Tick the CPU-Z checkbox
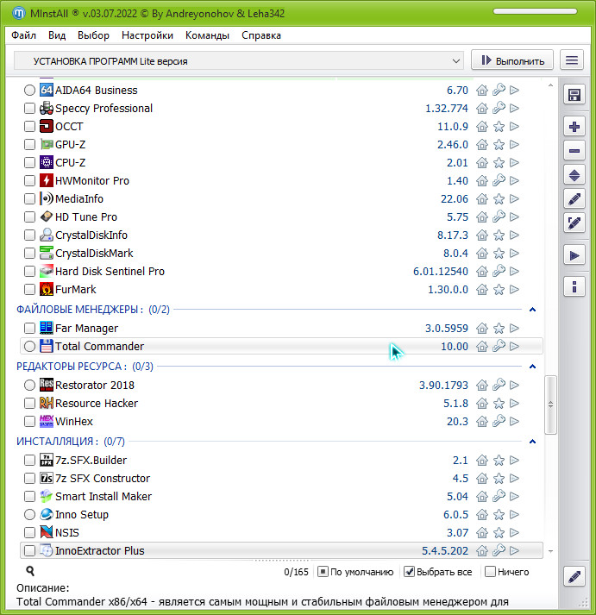596x615 pixels. [30, 163]
